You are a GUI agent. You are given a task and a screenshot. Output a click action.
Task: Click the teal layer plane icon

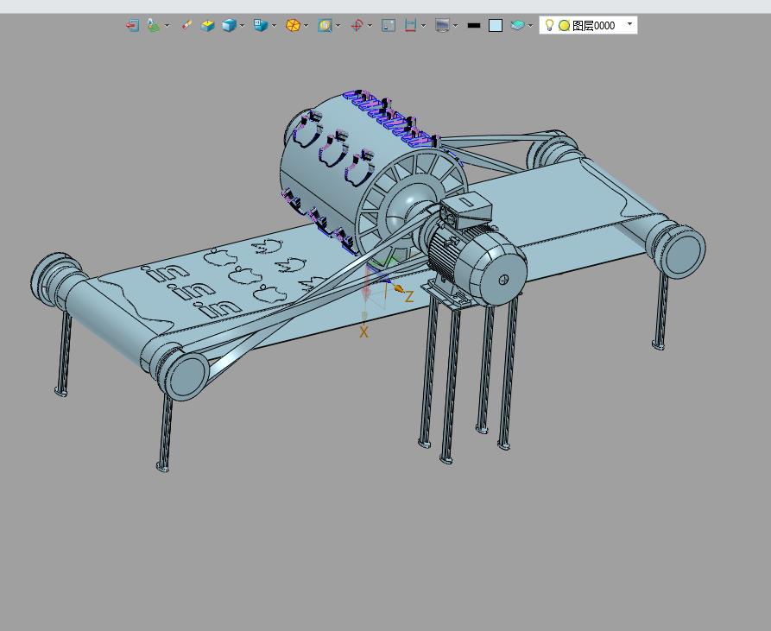click(517, 26)
